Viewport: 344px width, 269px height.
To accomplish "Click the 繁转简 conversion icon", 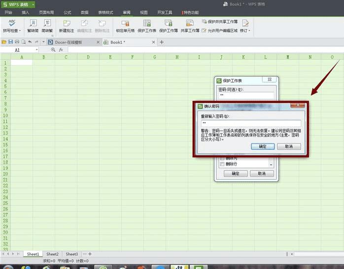I will coord(33,23).
